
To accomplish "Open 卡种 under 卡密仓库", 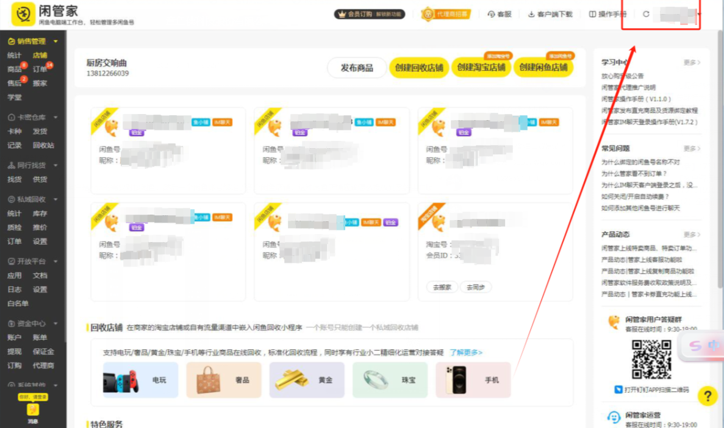I will 14,132.
